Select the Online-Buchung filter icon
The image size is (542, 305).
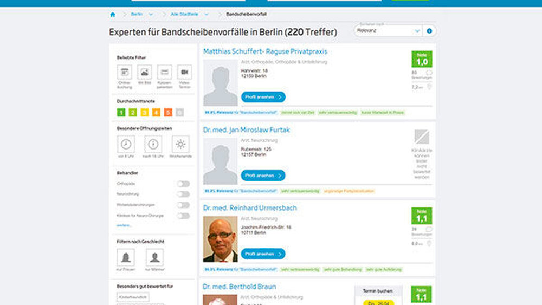pyautogui.click(x=125, y=73)
